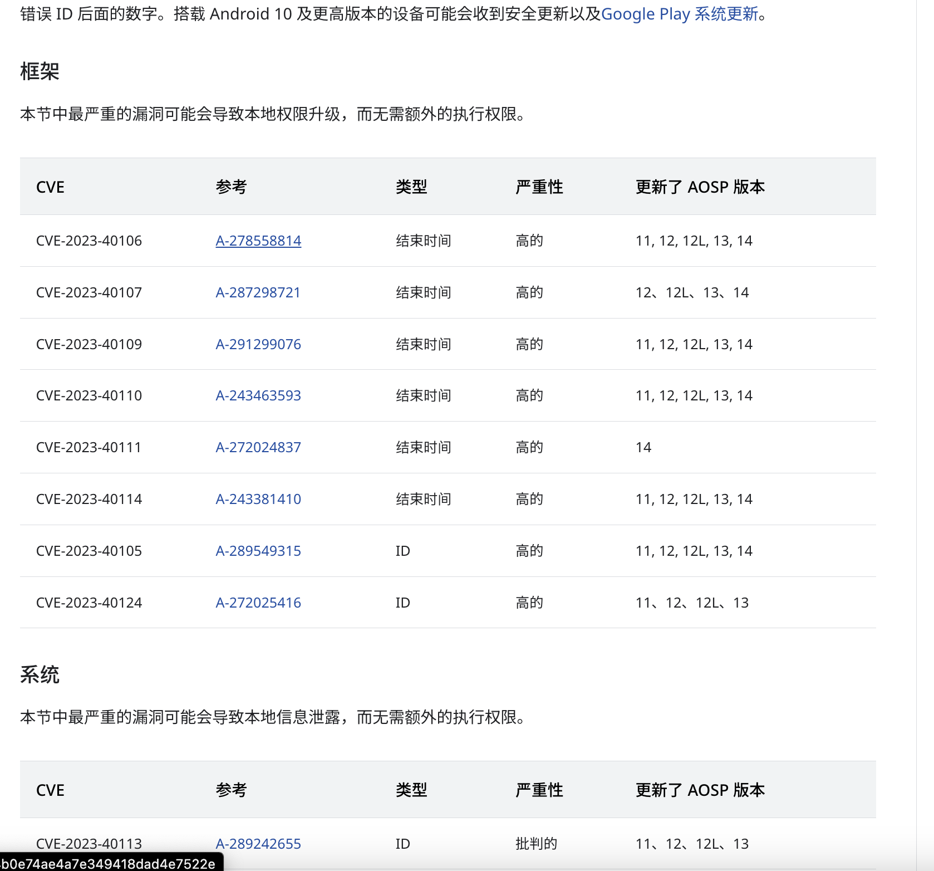This screenshot has height=871, width=934.
Task: Click the A-289242655 link in 系统 table
Action: 258,844
